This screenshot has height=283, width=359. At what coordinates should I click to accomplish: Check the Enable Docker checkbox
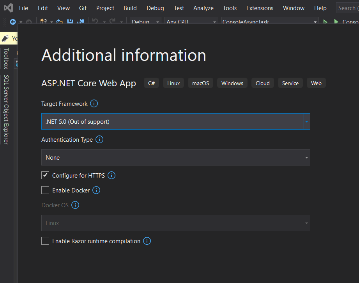45,190
